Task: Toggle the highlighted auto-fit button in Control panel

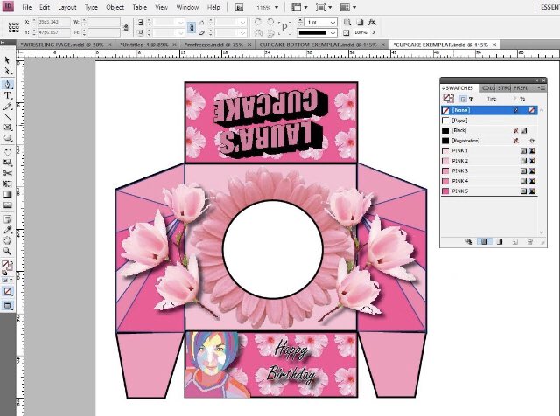Action: coord(192,27)
